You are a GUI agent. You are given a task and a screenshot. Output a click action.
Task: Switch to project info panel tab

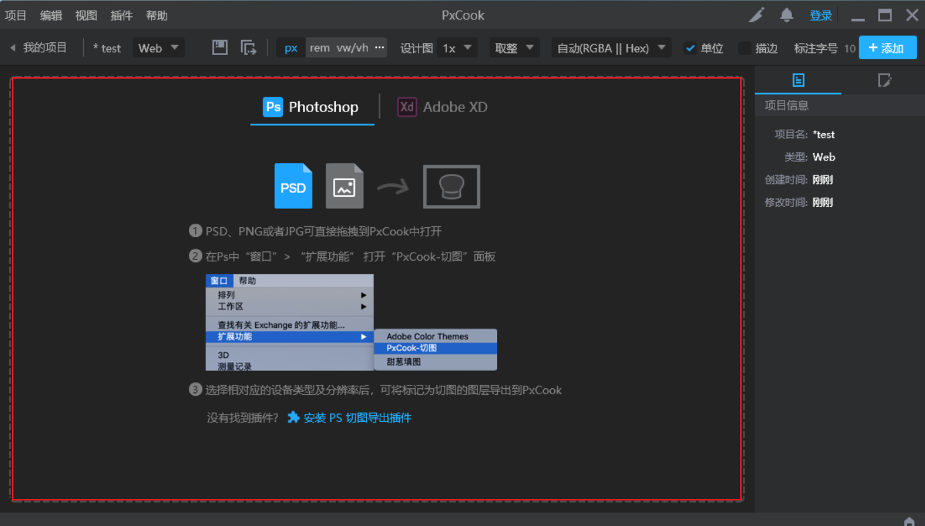798,80
